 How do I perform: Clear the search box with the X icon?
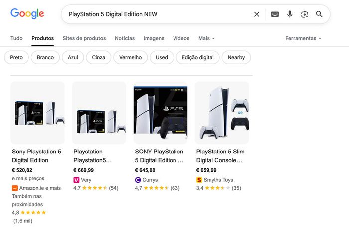[x=257, y=14]
